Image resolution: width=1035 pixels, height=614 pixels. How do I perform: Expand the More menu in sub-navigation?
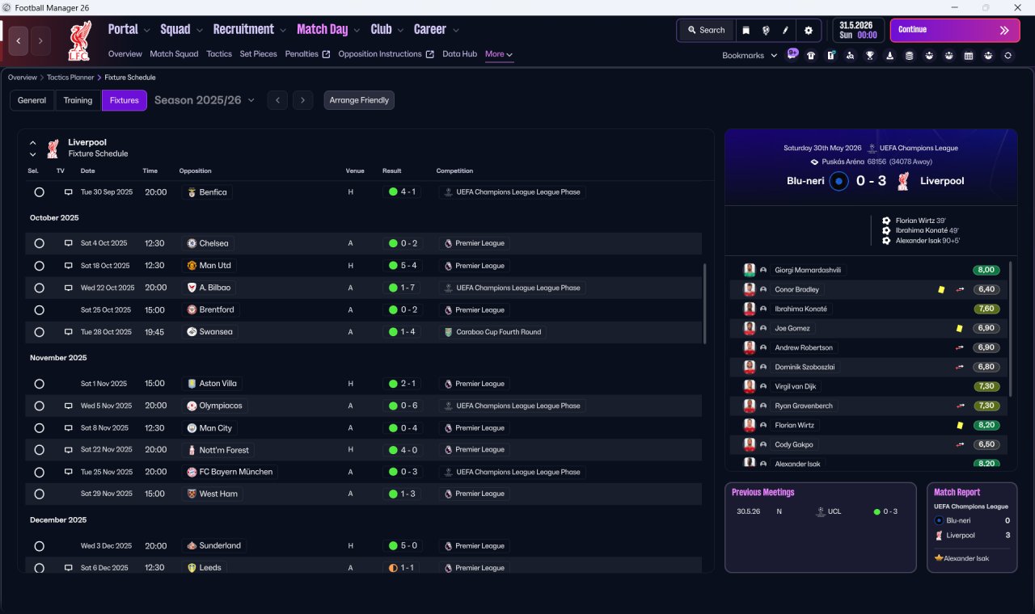(499, 54)
